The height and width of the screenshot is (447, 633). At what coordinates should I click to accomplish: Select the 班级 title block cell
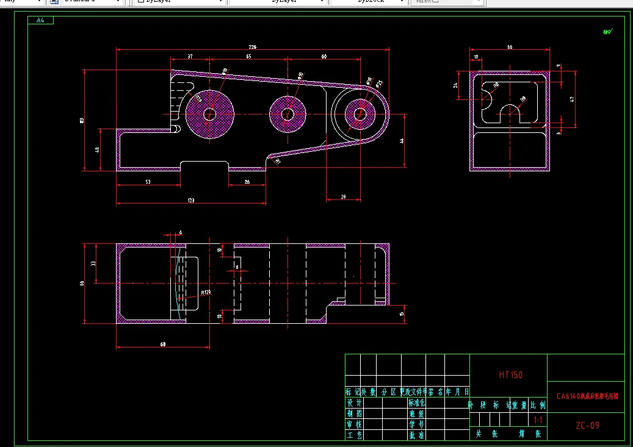pos(416,413)
